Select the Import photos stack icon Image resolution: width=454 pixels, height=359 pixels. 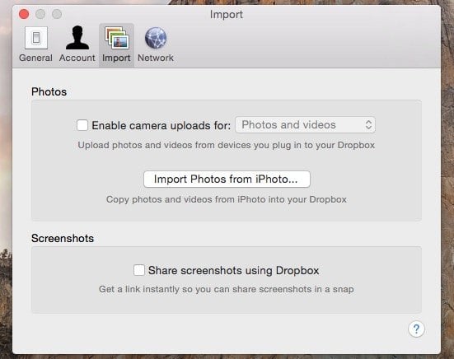pyautogui.click(x=117, y=37)
